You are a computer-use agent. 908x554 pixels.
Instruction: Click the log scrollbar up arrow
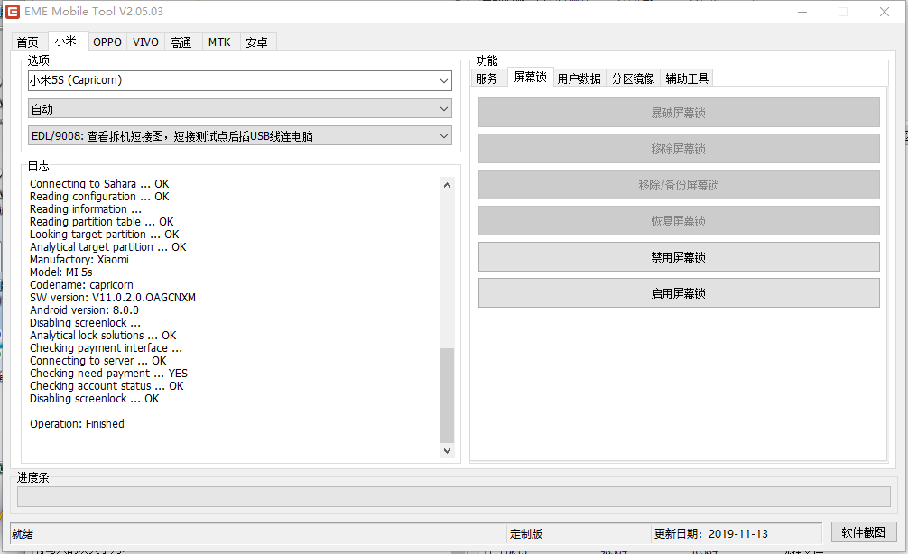pyautogui.click(x=447, y=185)
